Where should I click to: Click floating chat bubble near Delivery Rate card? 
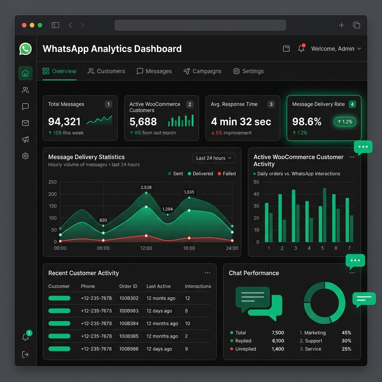363,147
